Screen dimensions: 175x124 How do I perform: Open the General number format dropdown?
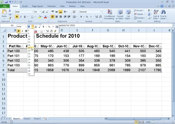pyautogui.click(x=101, y=12)
